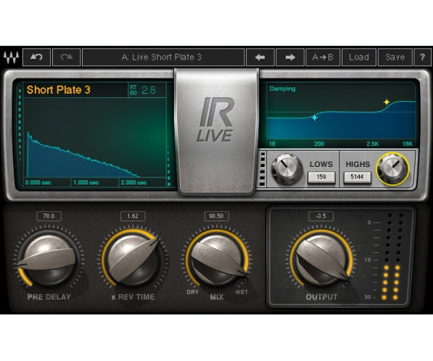Select the cyan low damping marker
This screenshot has width=433, height=361.
[x=315, y=118]
